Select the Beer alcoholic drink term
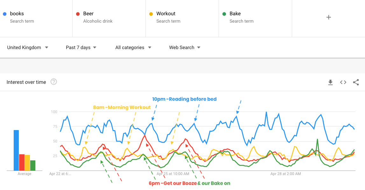This screenshot has width=365, height=190. pyautogui.click(x=88, y=14)
